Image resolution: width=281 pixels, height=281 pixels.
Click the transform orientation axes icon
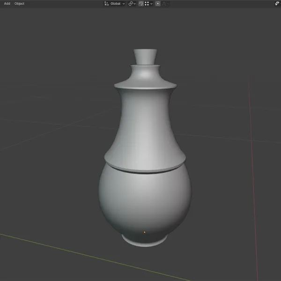(106, 4)
